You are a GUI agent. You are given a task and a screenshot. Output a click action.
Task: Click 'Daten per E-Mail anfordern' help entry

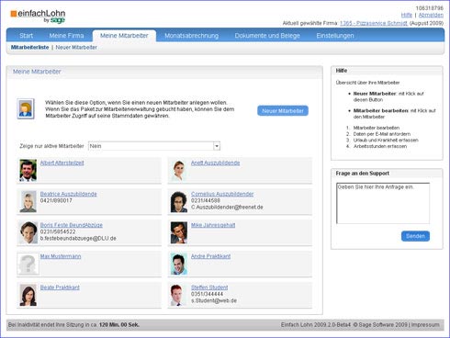click(382, 134)
